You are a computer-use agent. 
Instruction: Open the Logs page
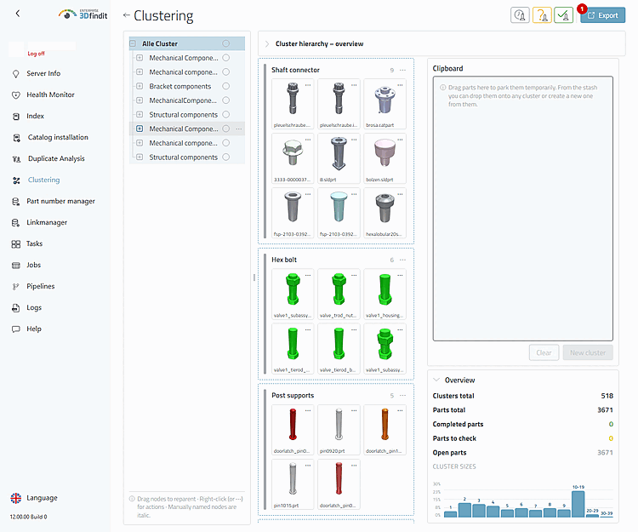point(34,307)
